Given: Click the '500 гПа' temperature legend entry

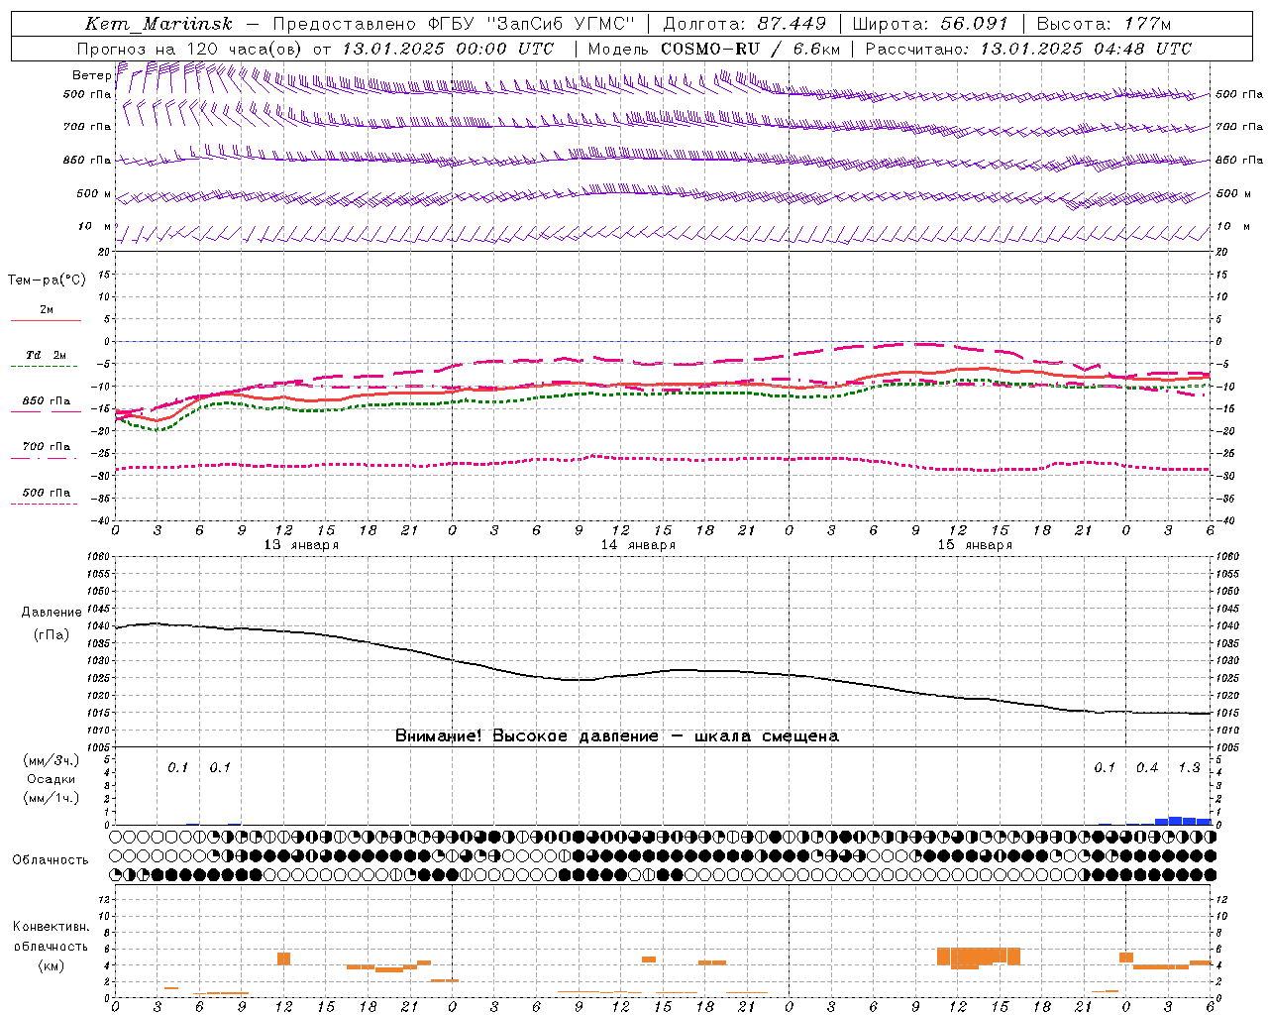Looking at the screenshot, I should [47, 493].
